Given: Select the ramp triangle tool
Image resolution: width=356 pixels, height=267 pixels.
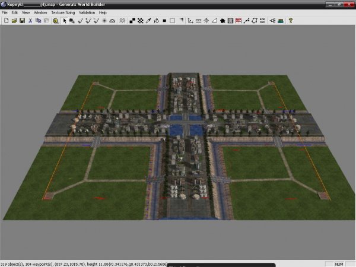Looking at the screenshot, I should click(214, 20).
